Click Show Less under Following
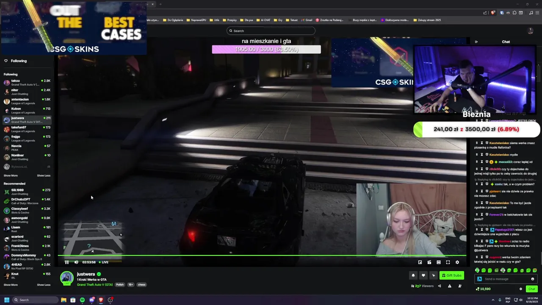 (44, 175)
